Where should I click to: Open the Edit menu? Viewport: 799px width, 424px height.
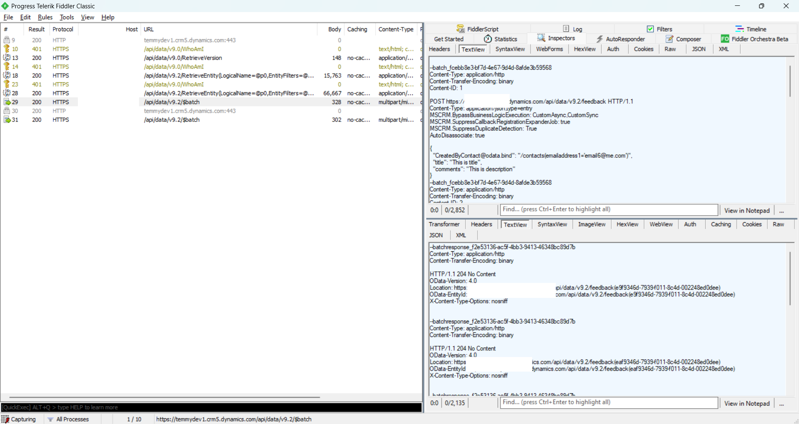click(25, 17)
